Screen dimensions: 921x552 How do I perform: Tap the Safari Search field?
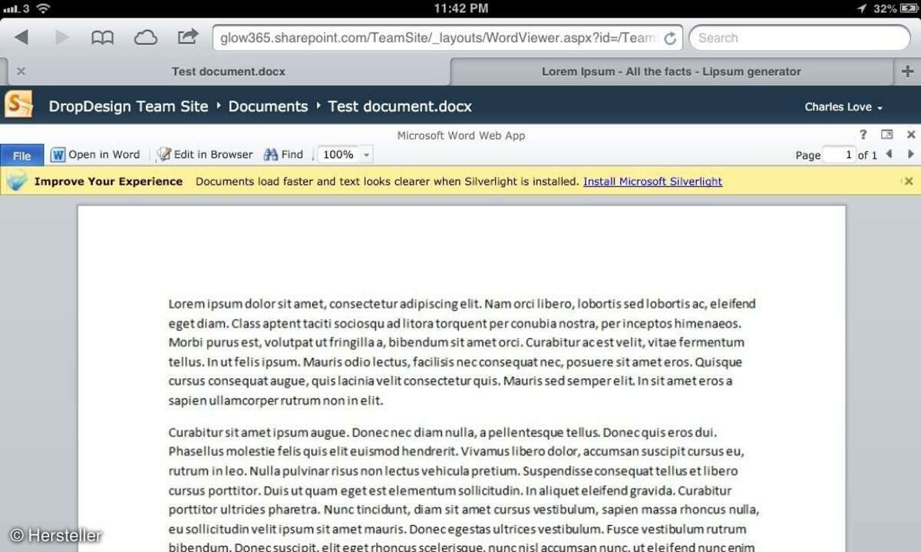click(x=799, y=38)
